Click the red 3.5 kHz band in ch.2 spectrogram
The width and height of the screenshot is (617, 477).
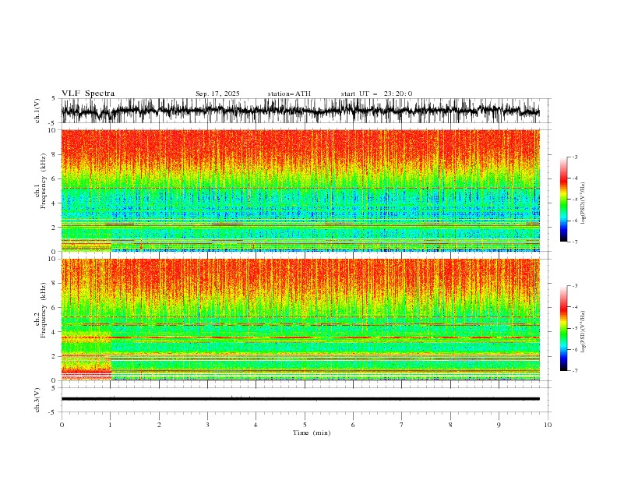point(300,337)
